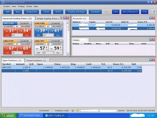Viewport: 157px width, 118px height.
Task: Close the Accounts tab
Action: point(88,18)
